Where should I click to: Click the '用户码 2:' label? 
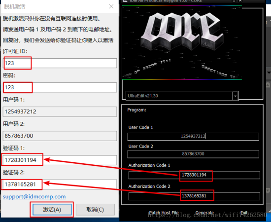[x=14, y=124]
